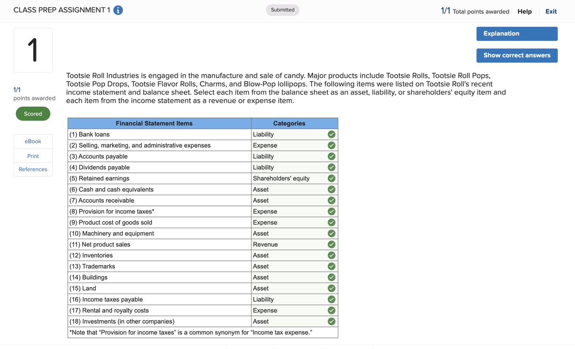This screenshot has height=349, width=575.
Task: Click the Scored status badge
Action: [x=33, y=114]
